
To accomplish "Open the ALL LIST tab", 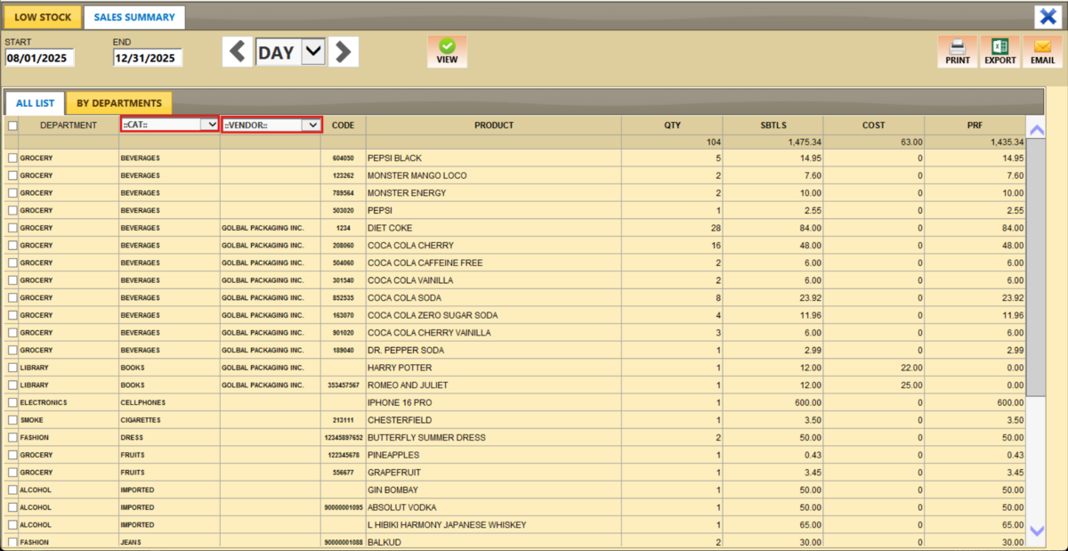I will (x=34, y=103).
